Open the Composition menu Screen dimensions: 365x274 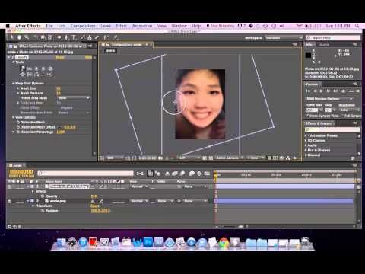coord(83,26)
